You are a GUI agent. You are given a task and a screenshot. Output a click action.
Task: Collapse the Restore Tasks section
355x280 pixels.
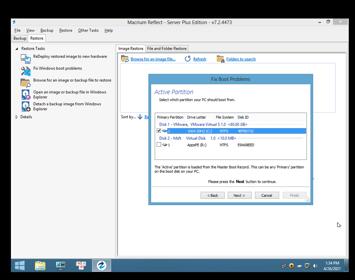click(17, 49)
